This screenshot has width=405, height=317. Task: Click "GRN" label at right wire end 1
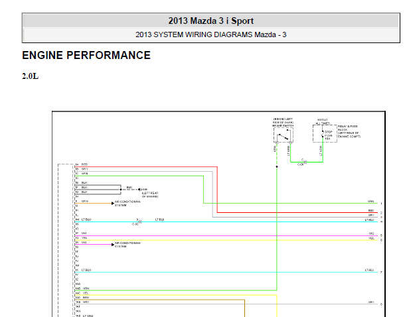tap(371, 202)
